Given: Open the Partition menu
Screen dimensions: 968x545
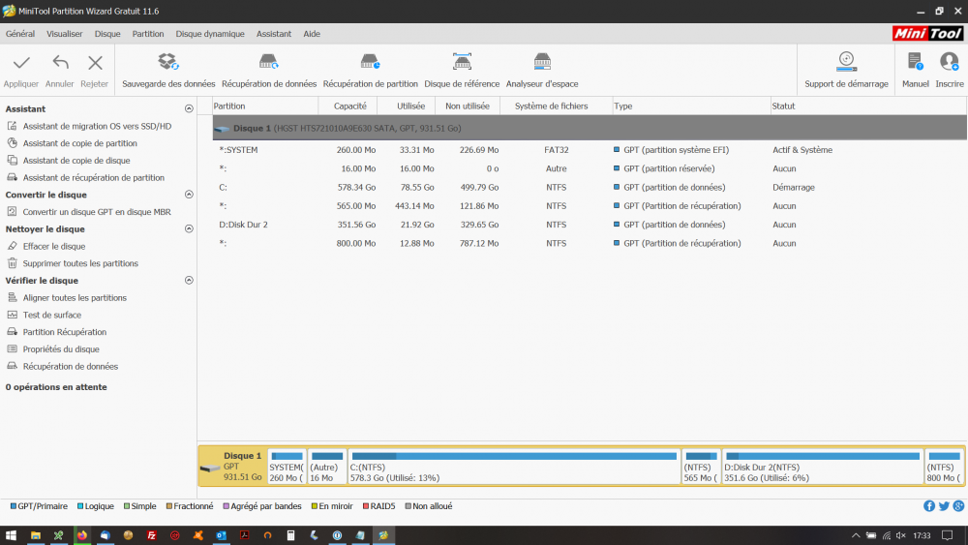Looking at the screenshot, I should coord(148,34).
